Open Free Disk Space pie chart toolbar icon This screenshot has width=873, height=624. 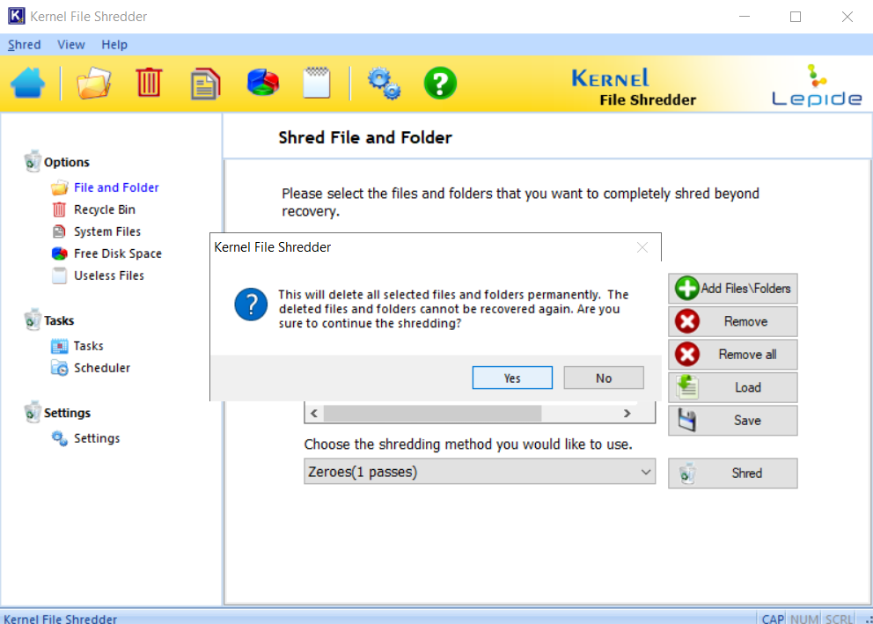pos(263,83)
